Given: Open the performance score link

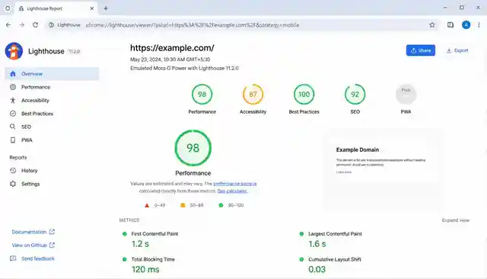Looking at the screenshot, I should coord(235,184).
